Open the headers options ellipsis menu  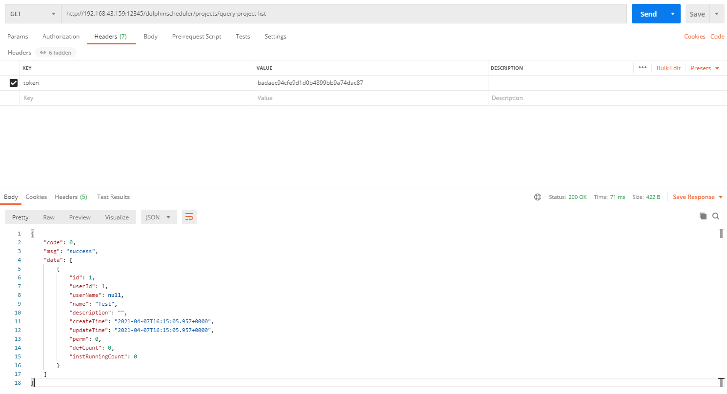(x=642, y=68)
